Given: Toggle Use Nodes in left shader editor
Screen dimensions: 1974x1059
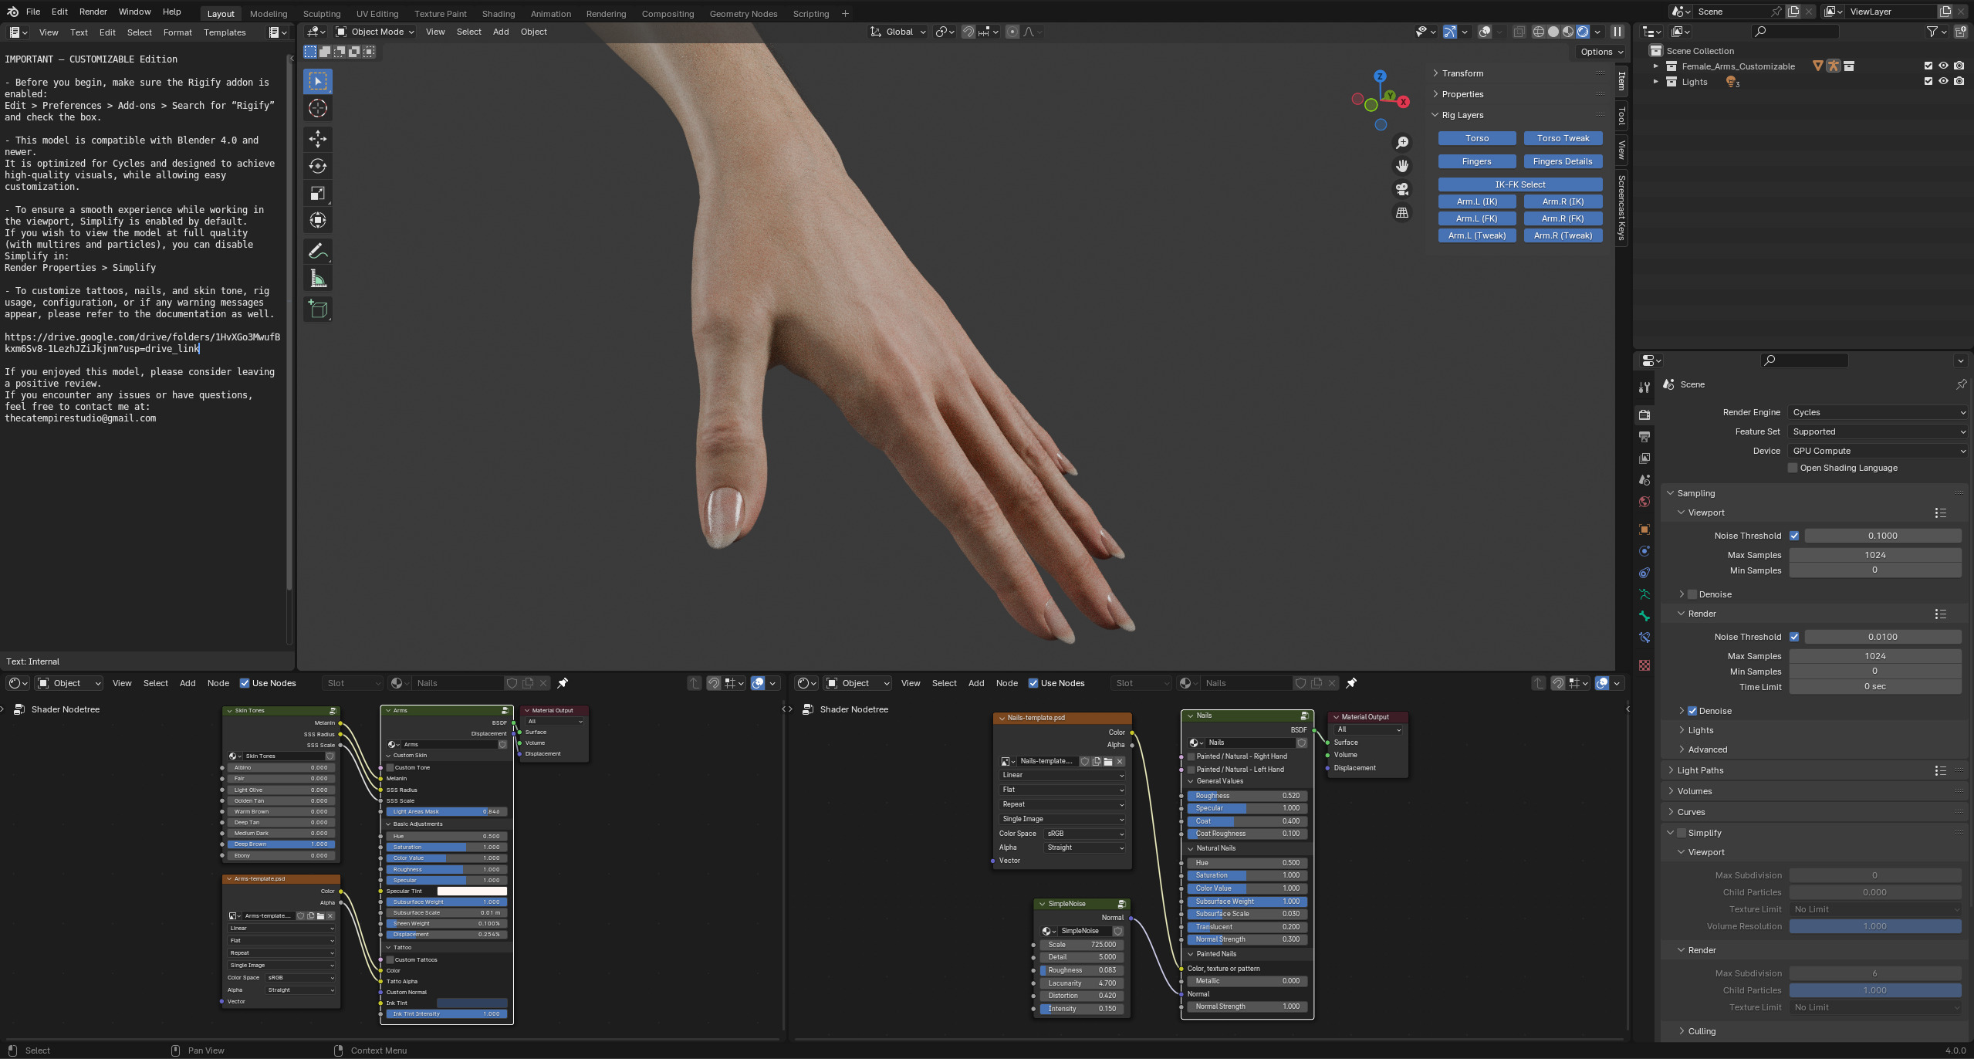Looking at the screenshot, I should click(x=245, y=683).
